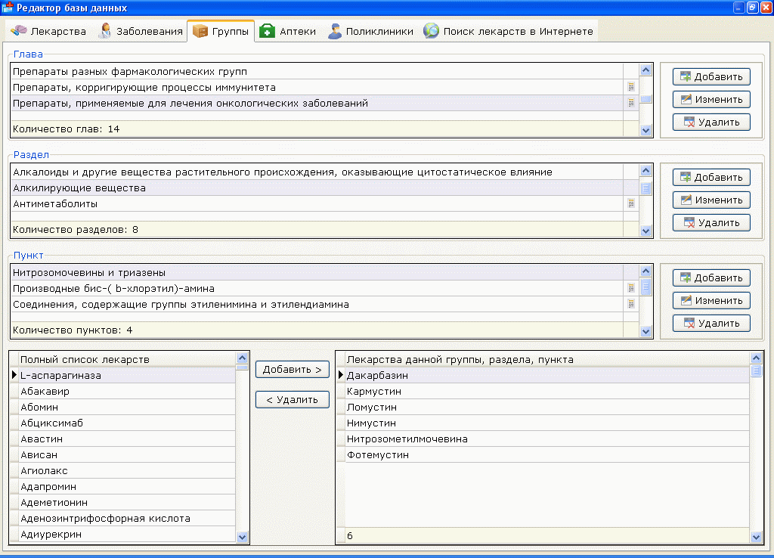Click Добавить in the Пункт section

tap(711, 277)
